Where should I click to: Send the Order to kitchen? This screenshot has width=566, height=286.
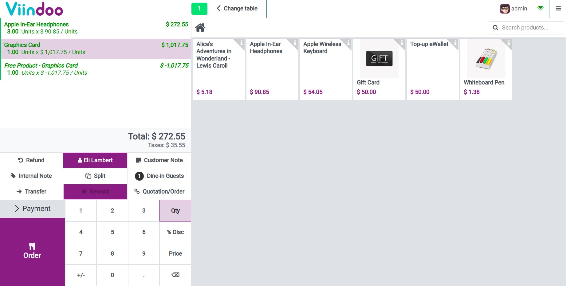click(x=32, y=252)
